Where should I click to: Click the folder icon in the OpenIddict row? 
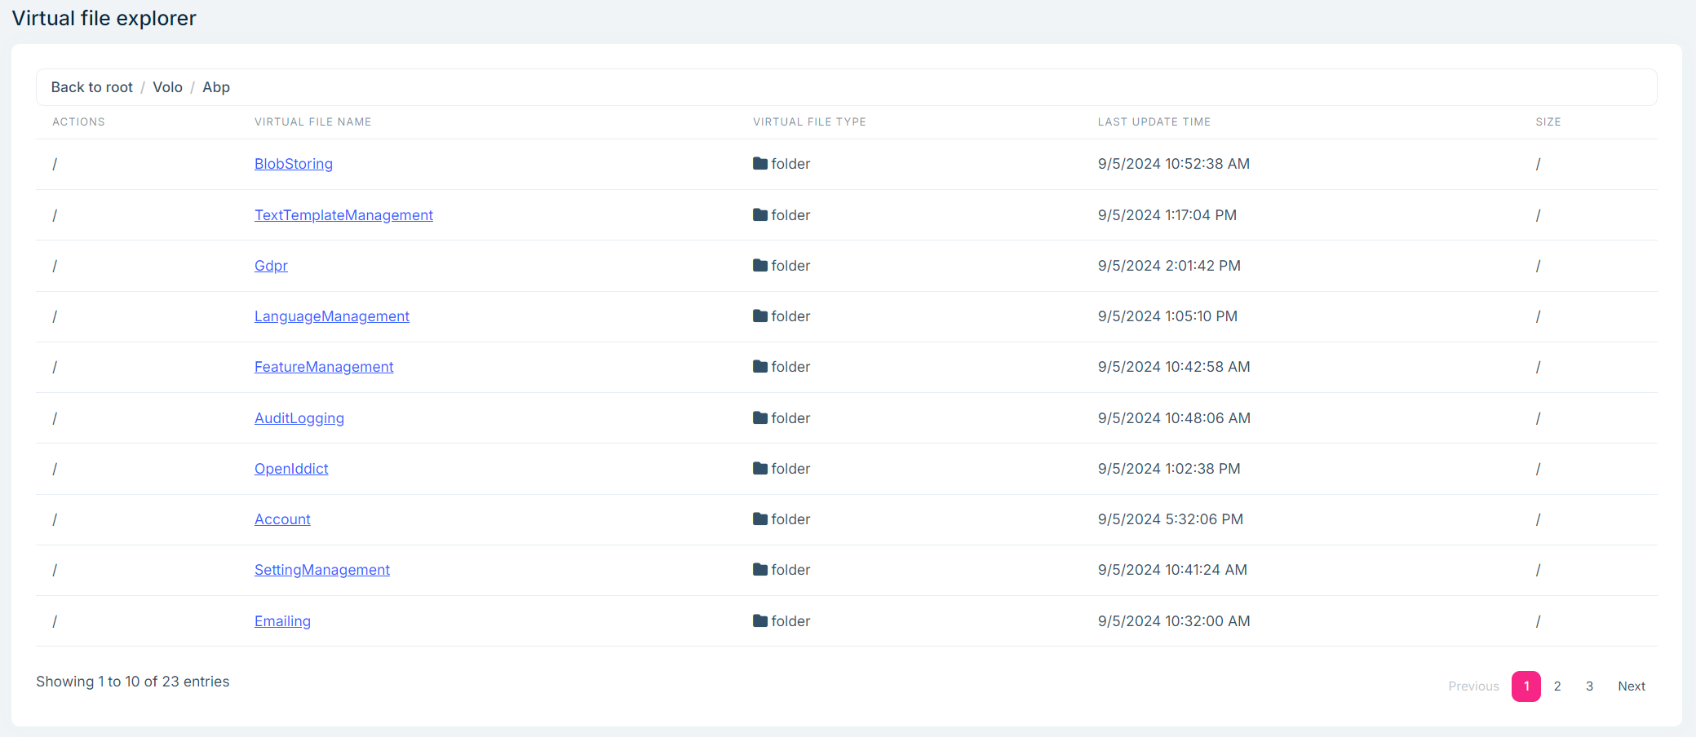(x=760, y=469)
